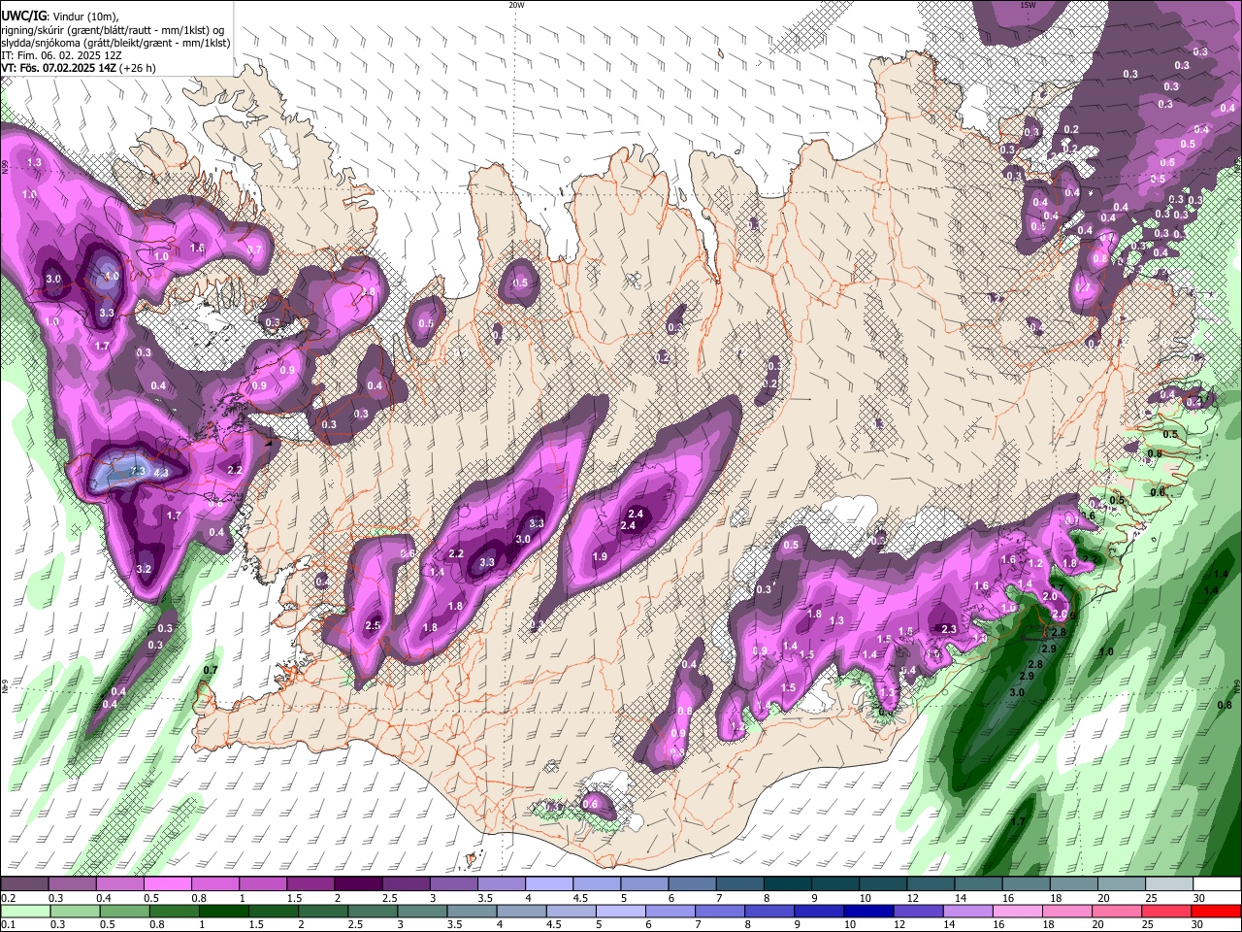Click the navy blue legend swatch between 10 and 12
1242x932 pixels.
point(866,911)
